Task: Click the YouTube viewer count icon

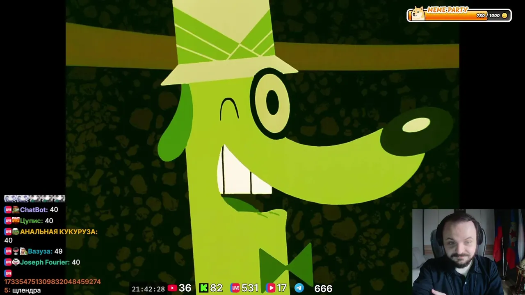Action: pyautogui.click(x=172, y=288)
